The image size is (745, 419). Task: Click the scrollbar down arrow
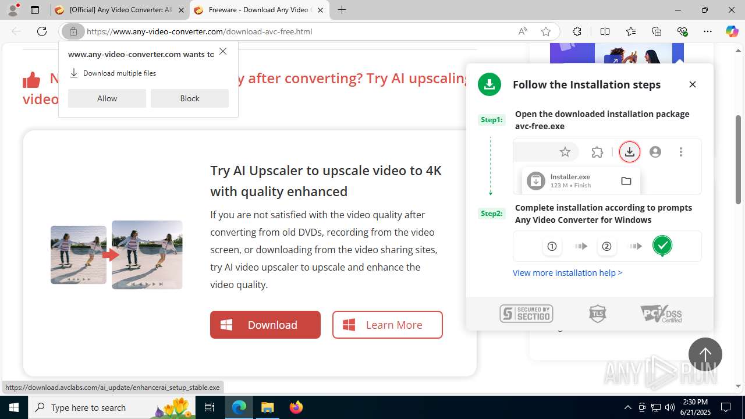click(x=738, y=386)
